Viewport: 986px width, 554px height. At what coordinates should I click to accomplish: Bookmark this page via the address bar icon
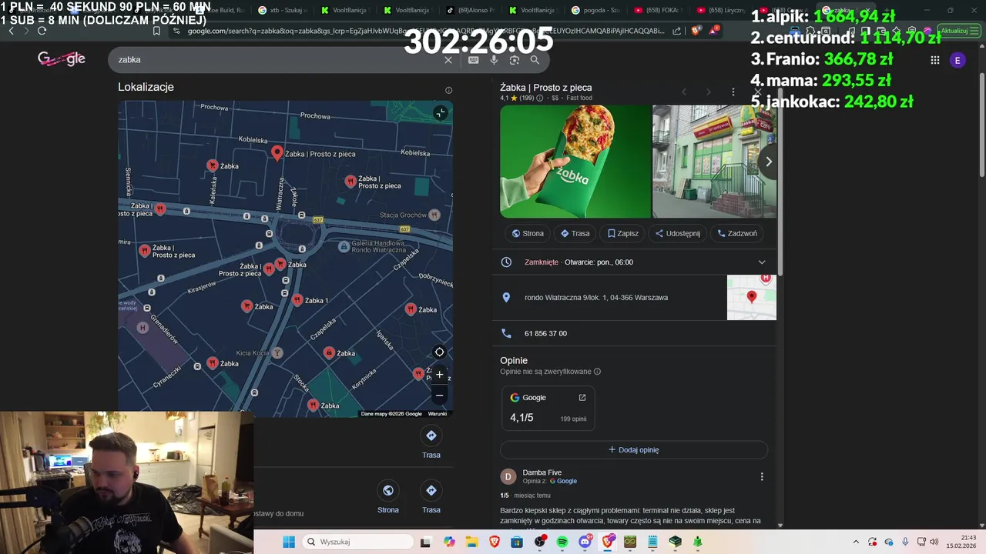(156, 31)
